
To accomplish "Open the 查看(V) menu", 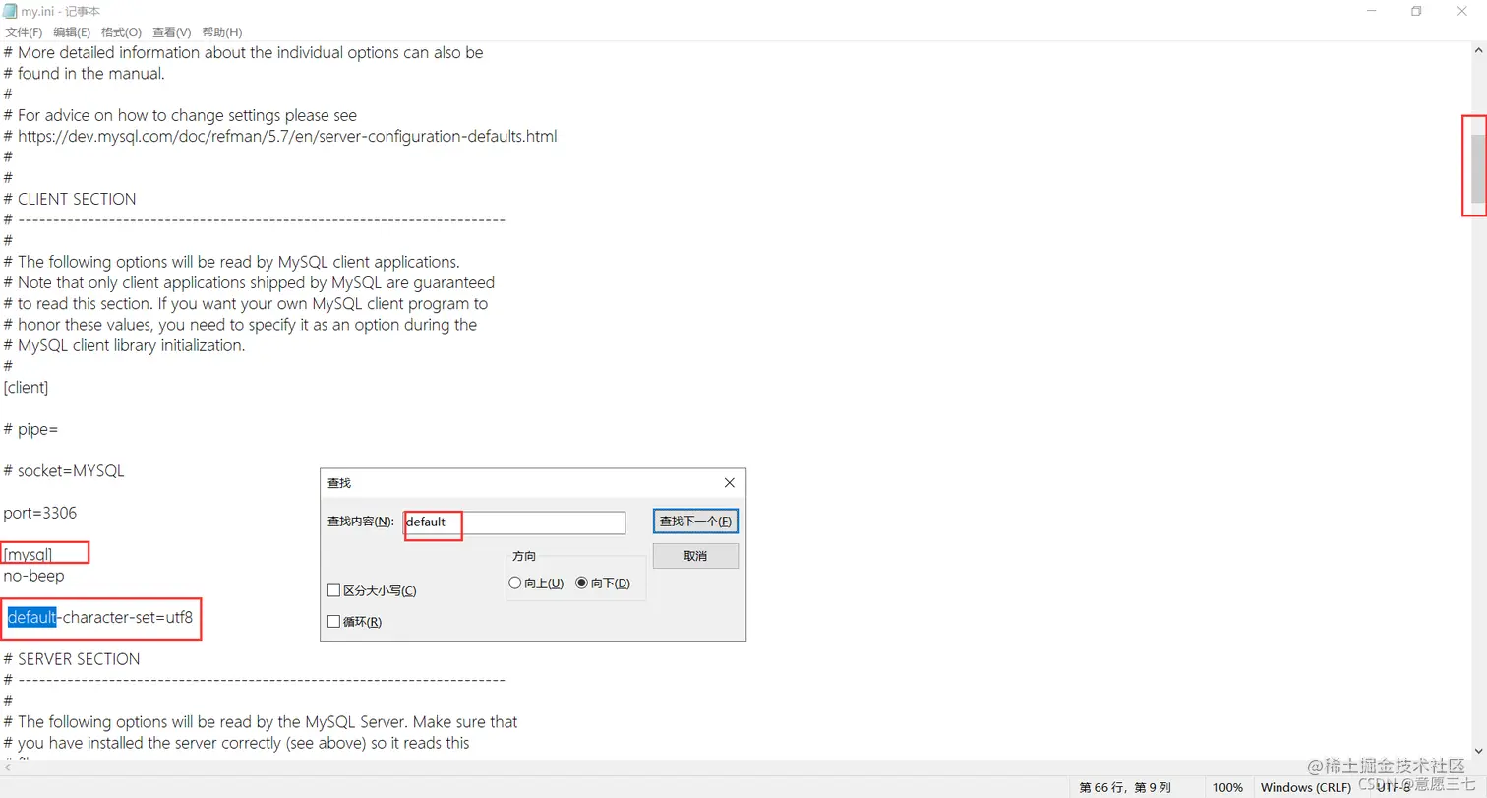I will pyautogui.click(x=171, y=32).
